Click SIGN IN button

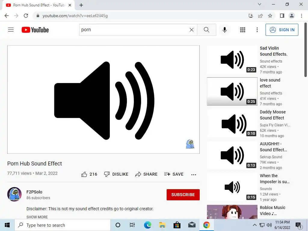pyautogui.click(x=282, y=30)
